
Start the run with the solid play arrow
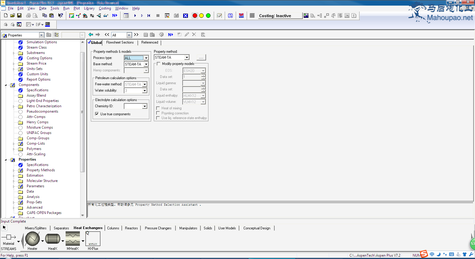tap(135, 16)
